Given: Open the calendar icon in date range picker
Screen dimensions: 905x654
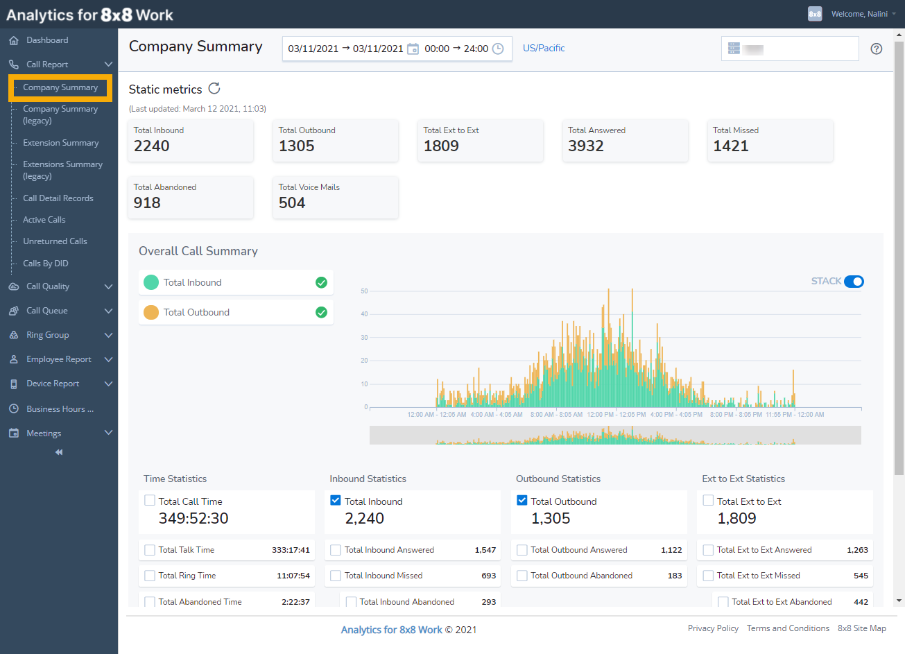Looking at the screenshot, I should pos(412,49).
